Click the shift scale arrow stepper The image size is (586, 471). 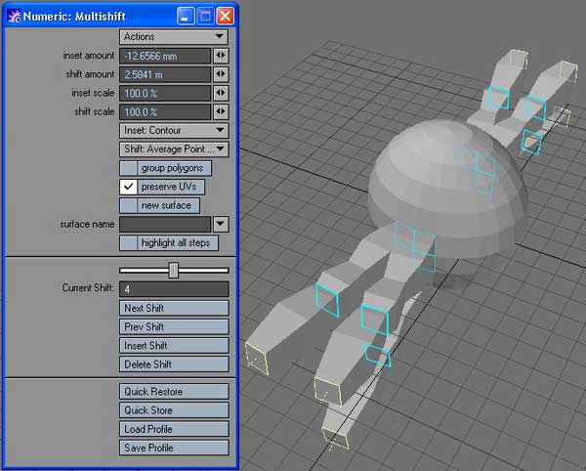(221, 111)
